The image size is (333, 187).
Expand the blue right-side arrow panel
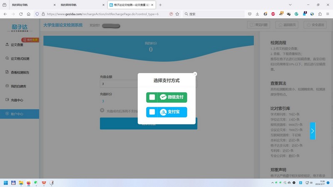[x=313, y=131]
